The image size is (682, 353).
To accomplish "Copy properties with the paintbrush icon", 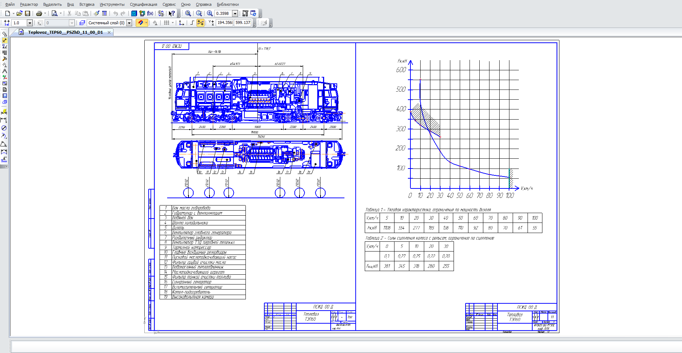I will [96, 13].
